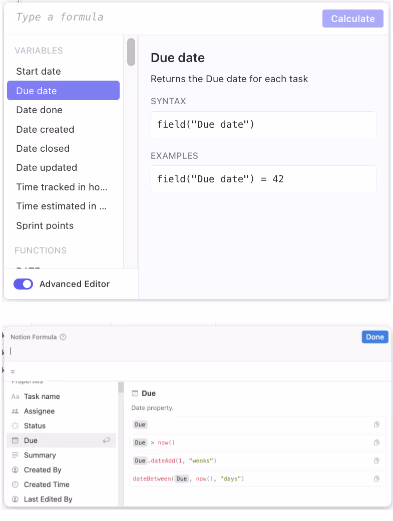Image resolution: width=393 pixels, height=521 pixels.
Task: Click the Status property icon
Action: (16, 425)
